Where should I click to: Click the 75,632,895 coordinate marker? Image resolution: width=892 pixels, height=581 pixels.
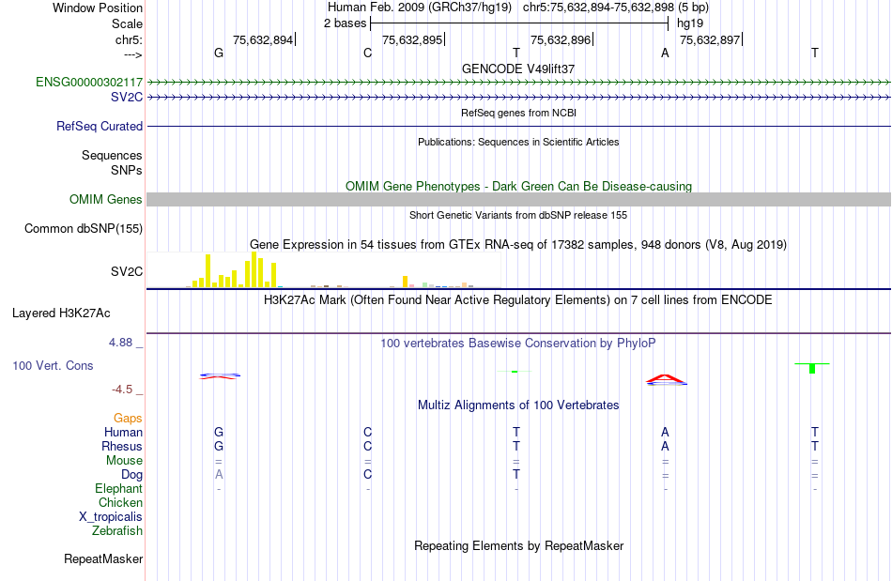[x=412, y=39]
